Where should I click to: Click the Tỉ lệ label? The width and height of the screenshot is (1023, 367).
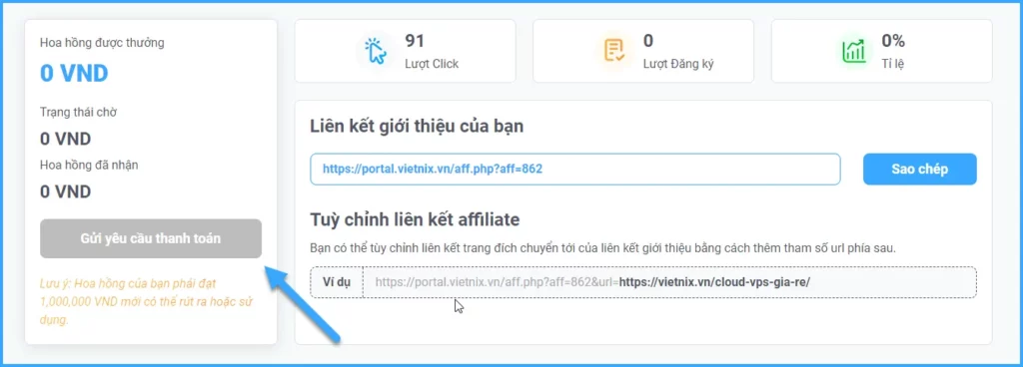(892, 64)
